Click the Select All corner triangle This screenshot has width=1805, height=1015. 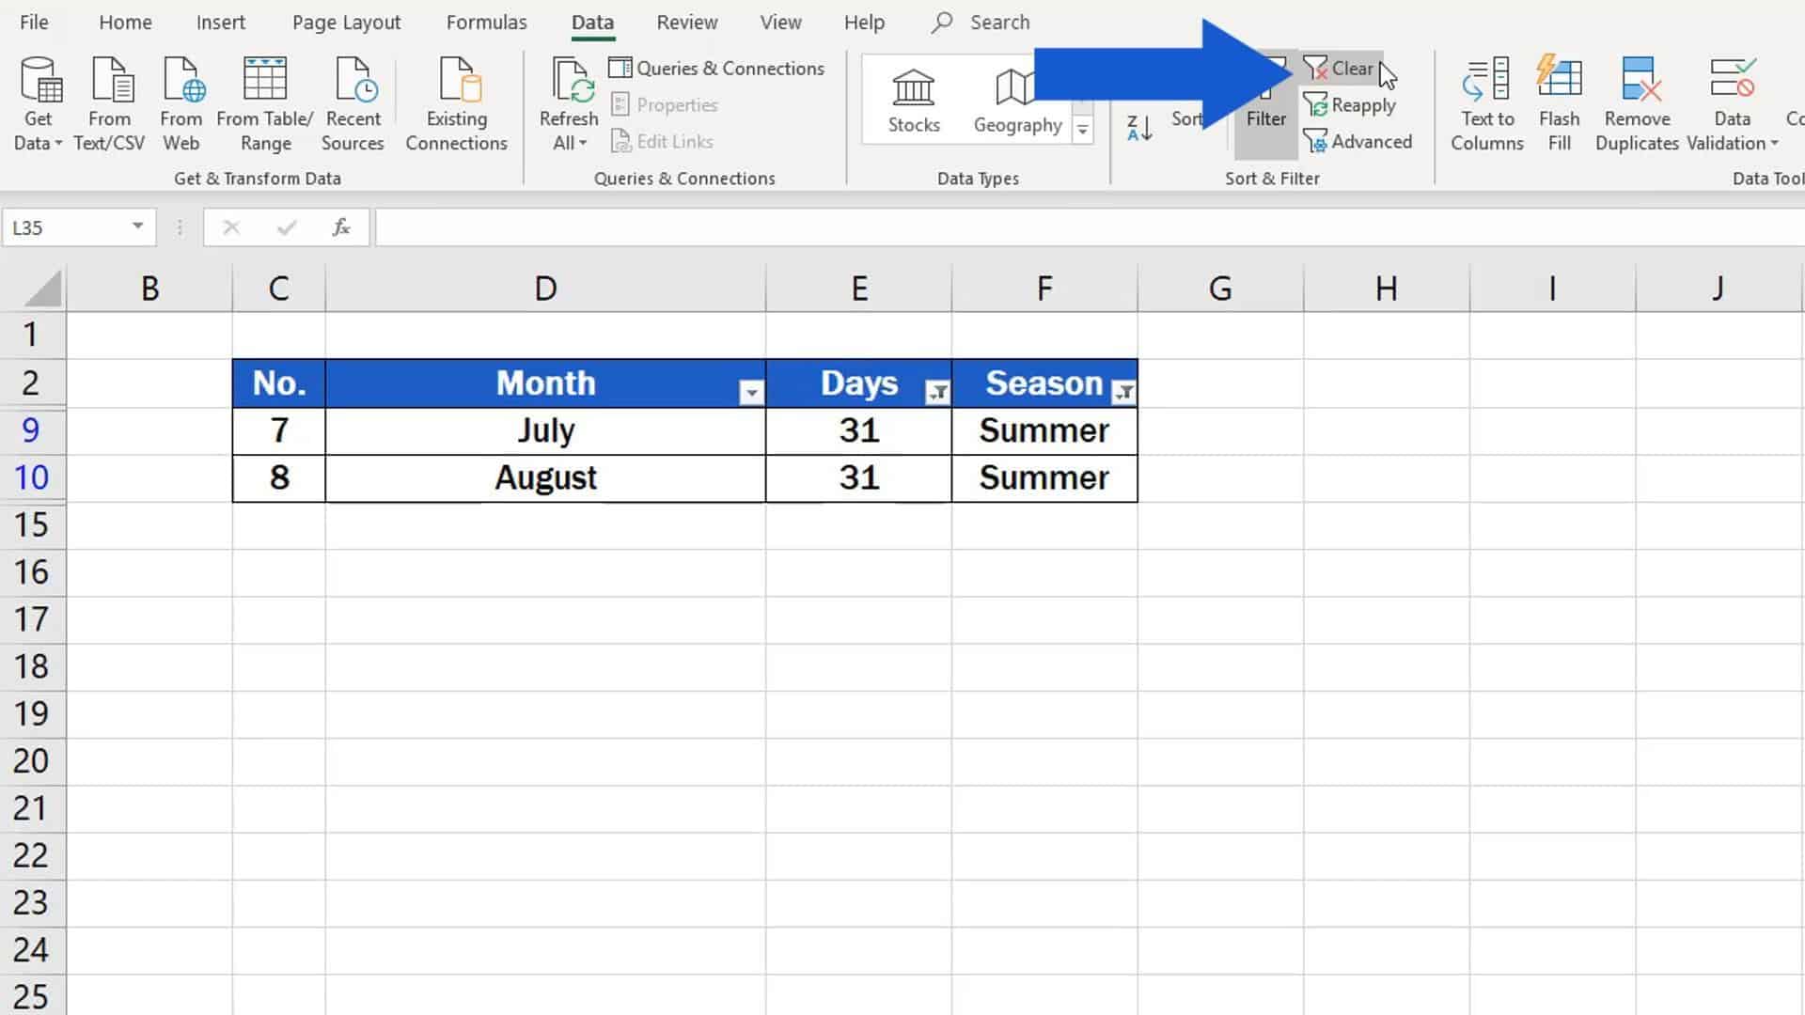42,289
